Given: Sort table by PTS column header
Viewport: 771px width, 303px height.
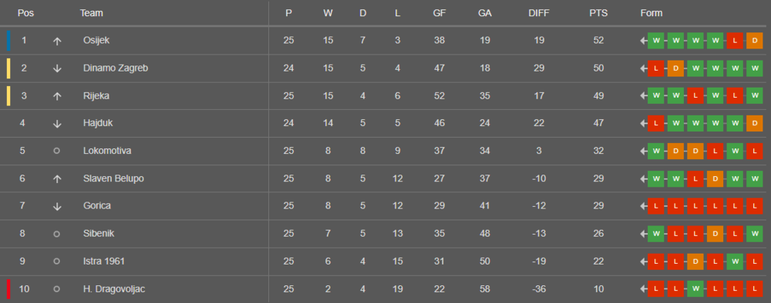Looking at the screenshot, I should pyautogui.click(x=598, y=13).
